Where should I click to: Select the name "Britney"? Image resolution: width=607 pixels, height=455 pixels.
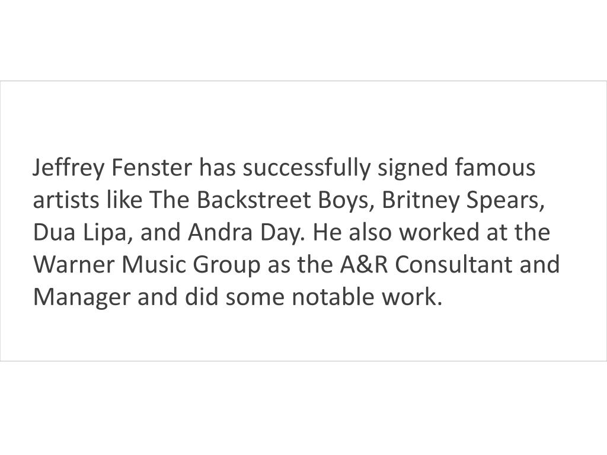point(420,201)
